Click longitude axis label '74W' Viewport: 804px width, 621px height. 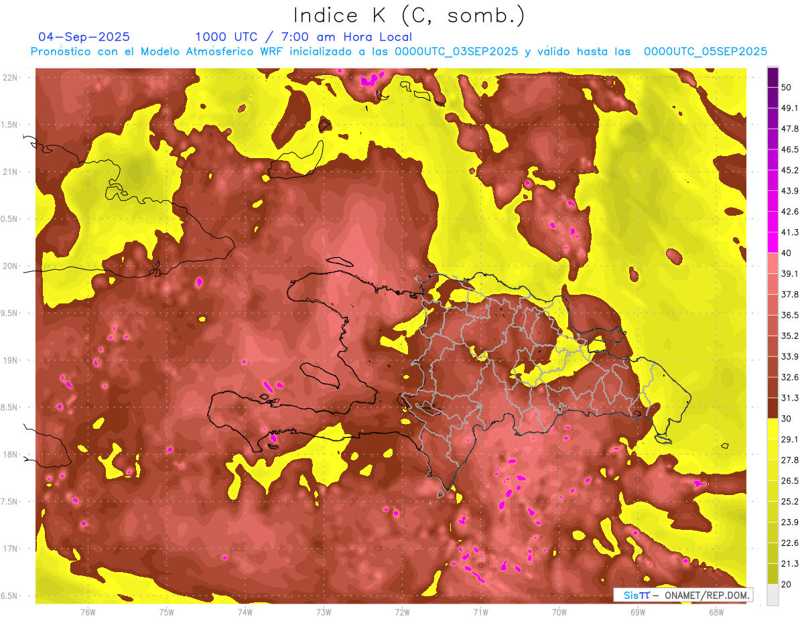[x=245, y=612]
